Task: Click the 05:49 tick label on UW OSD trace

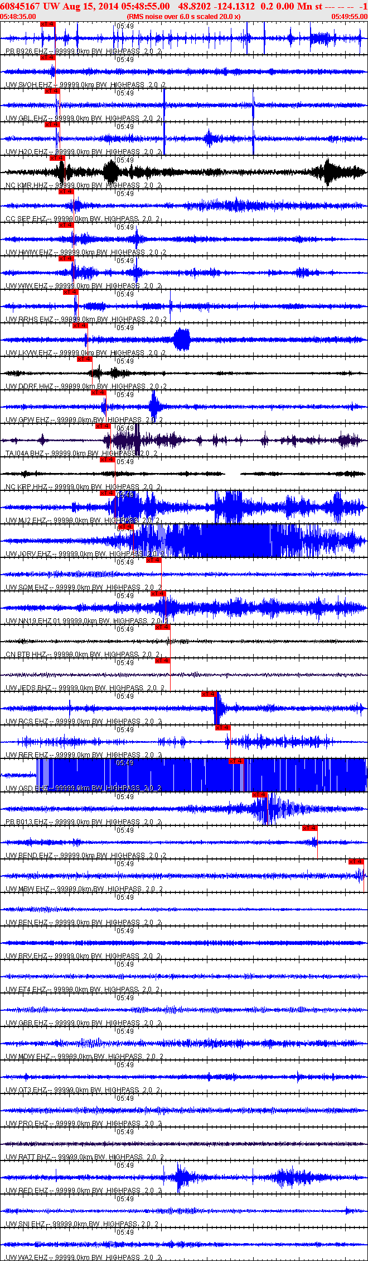Action: coord(125,763)
